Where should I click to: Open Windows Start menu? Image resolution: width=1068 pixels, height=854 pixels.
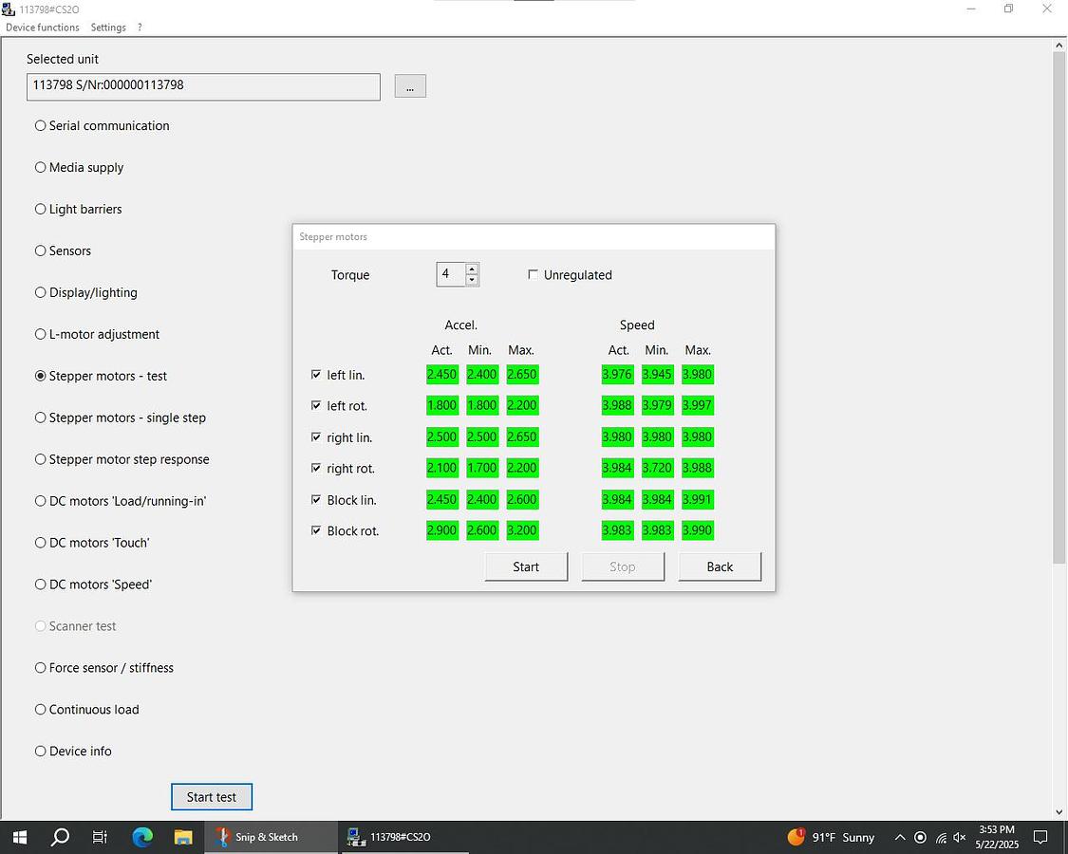coord(19,837)
